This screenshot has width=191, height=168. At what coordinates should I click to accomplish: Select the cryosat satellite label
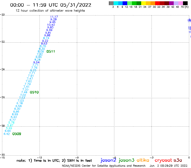163,160
